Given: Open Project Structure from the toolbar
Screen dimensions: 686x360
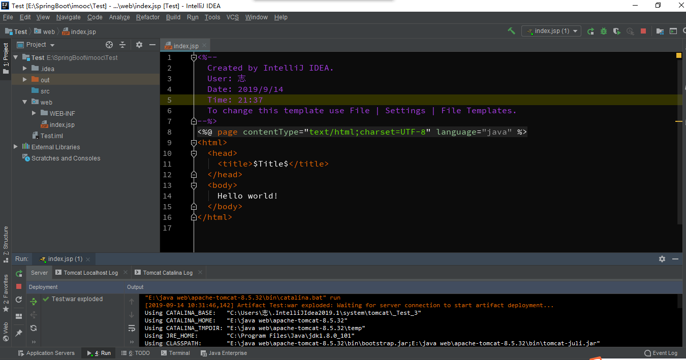Looking at the screenshot, I should (x=660, y=31).
